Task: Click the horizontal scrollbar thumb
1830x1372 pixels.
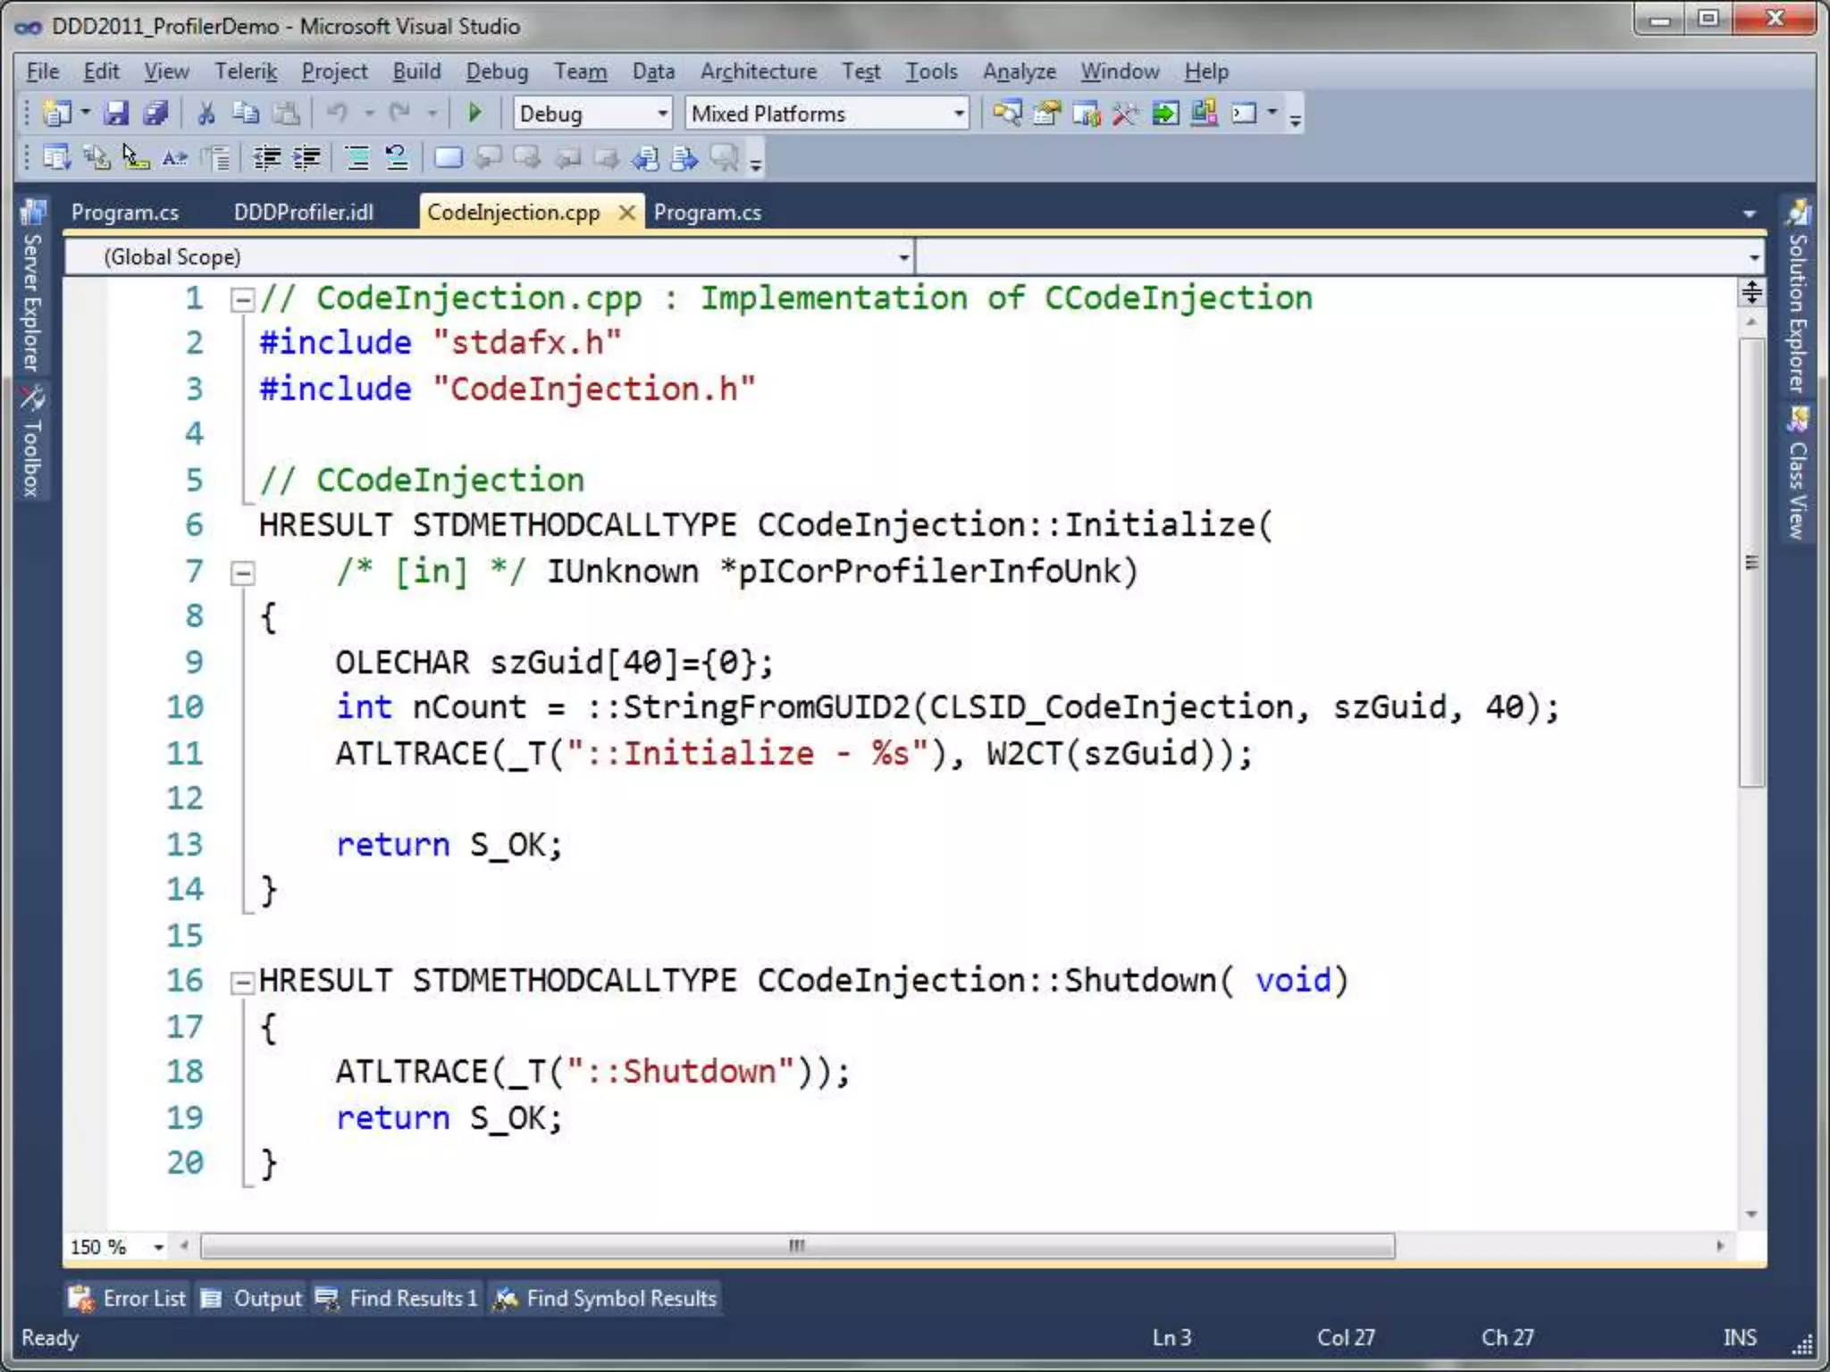Action: tap(796, 1246)
